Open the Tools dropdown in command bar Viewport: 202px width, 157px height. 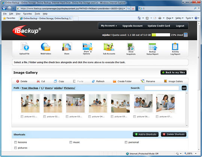pyautogui.click(x=189, y=18)
